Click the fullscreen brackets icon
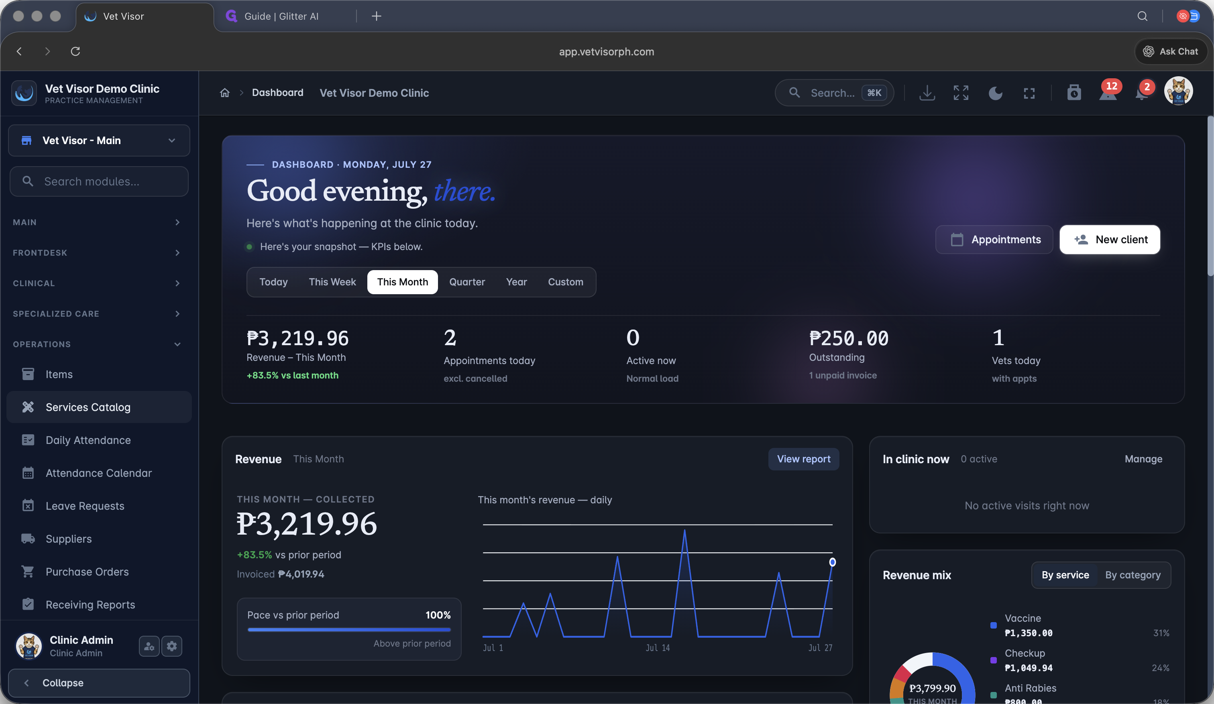The image size is (1214, 704). (x=1029, y=93)
